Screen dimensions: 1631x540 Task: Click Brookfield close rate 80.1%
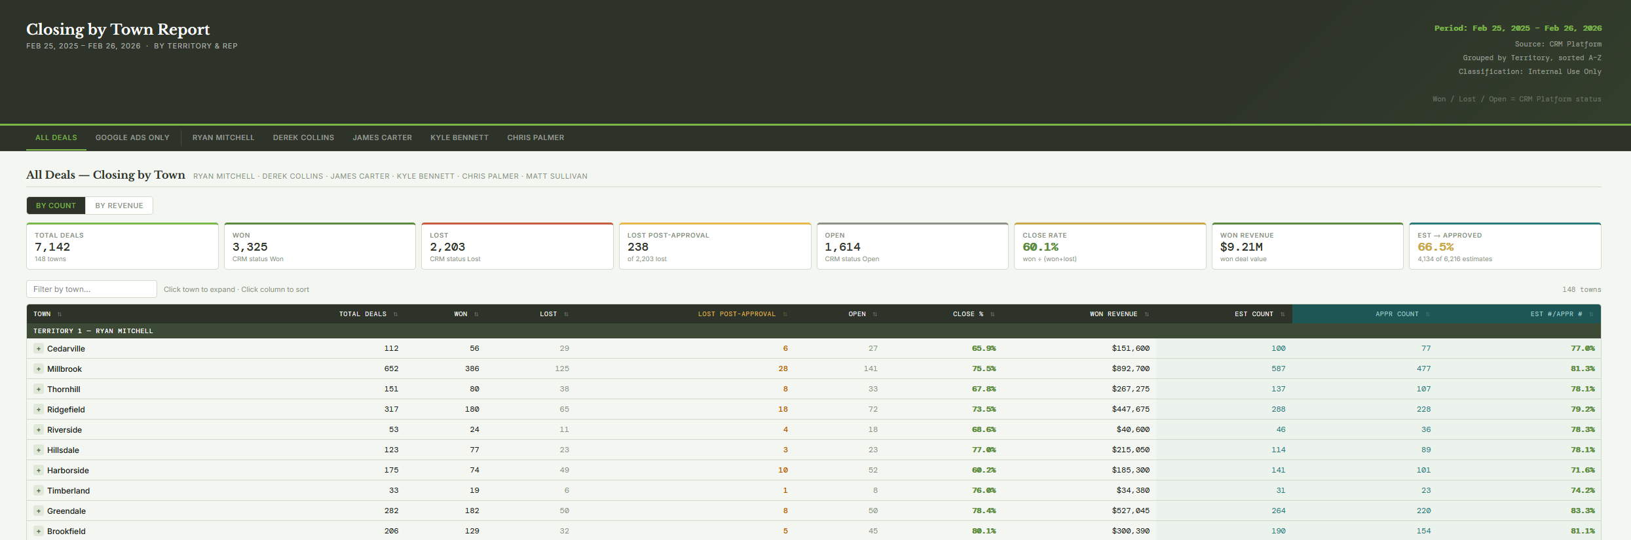pos(984,531)
